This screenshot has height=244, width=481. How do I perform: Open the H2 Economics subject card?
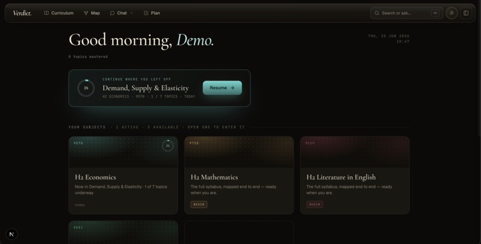pos(124,175)
